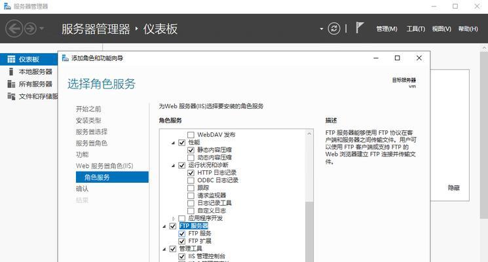Open the 工具(T) menu
488x262 pixels.
click(415, 29)
